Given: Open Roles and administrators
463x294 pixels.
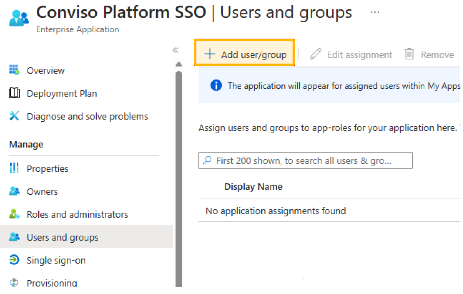Looking at the screenshot, I should click(x=77, y=215).
